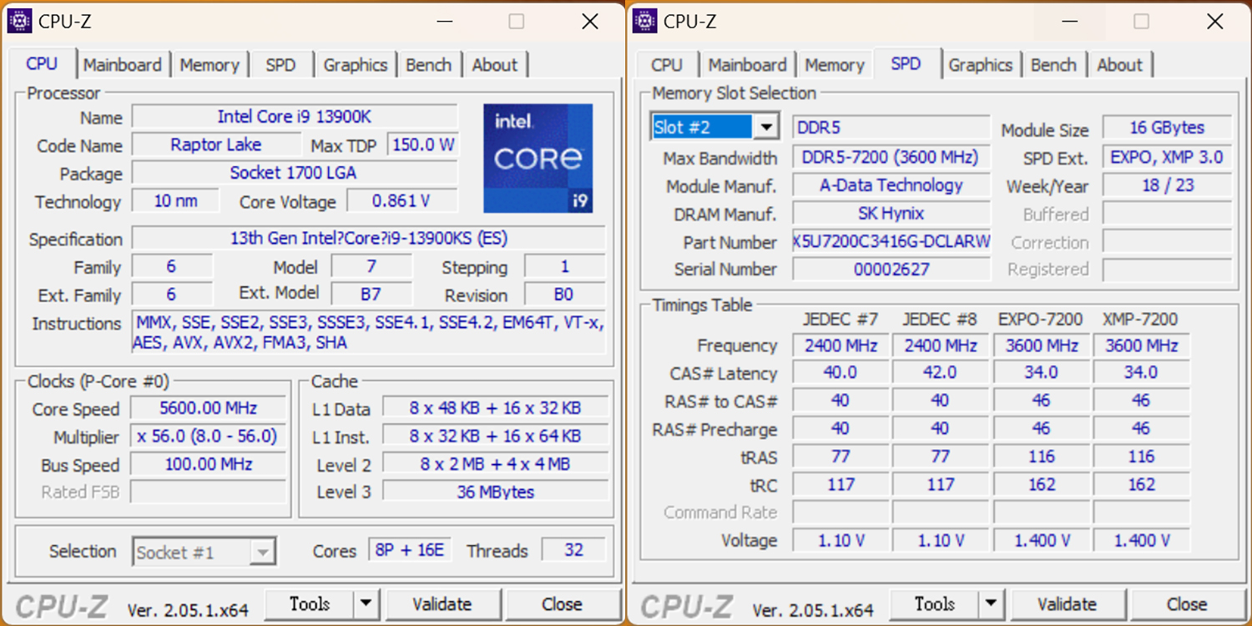Click the Multiplier value x 56.0

tap(209, 437)
